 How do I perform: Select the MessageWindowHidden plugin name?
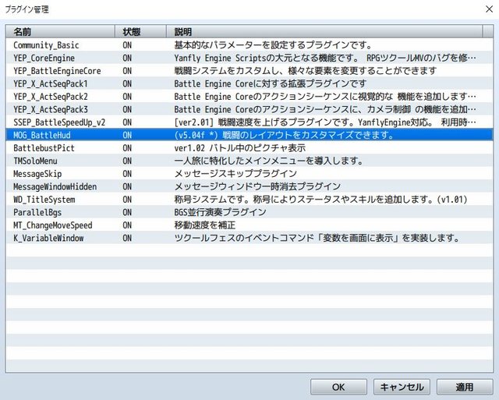tap(55, 186)
